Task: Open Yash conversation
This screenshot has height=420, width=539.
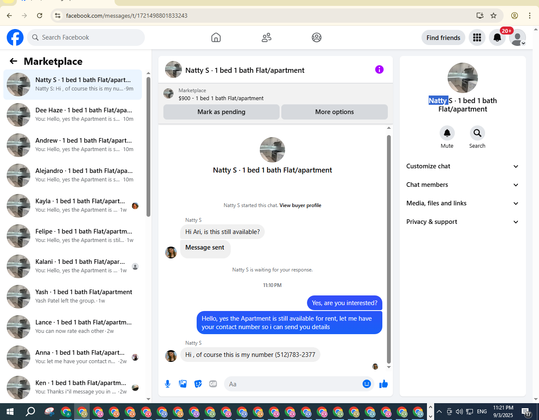Action: 72,297
